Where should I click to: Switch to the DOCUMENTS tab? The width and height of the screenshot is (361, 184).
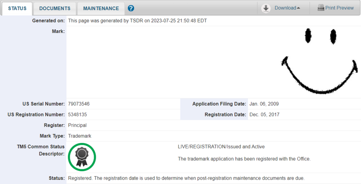click(x=55, y=8)
